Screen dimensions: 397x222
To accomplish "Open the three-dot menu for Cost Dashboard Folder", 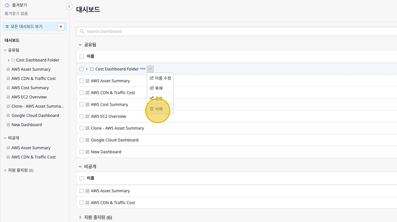I will [x=150, y=69].
